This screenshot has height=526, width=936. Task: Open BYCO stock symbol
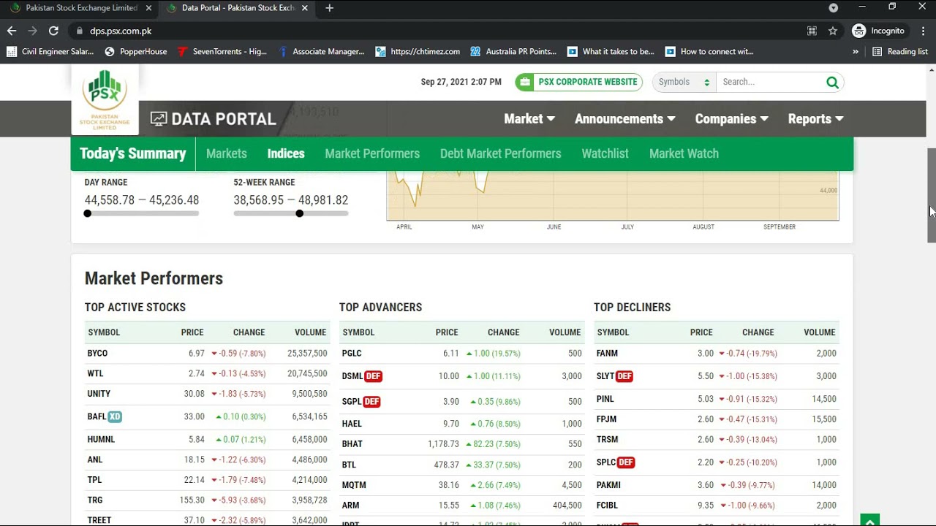[x=97, y=354]
